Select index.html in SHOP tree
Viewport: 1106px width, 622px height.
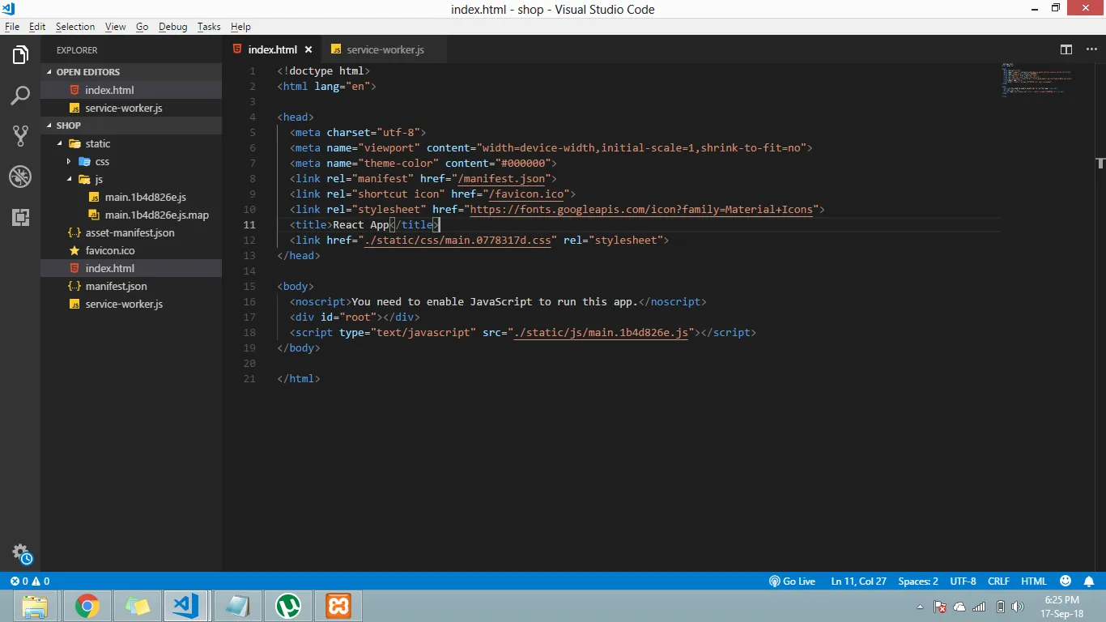(x=131, y=268)
